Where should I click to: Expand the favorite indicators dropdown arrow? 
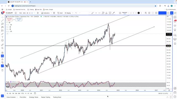(51, 13)
